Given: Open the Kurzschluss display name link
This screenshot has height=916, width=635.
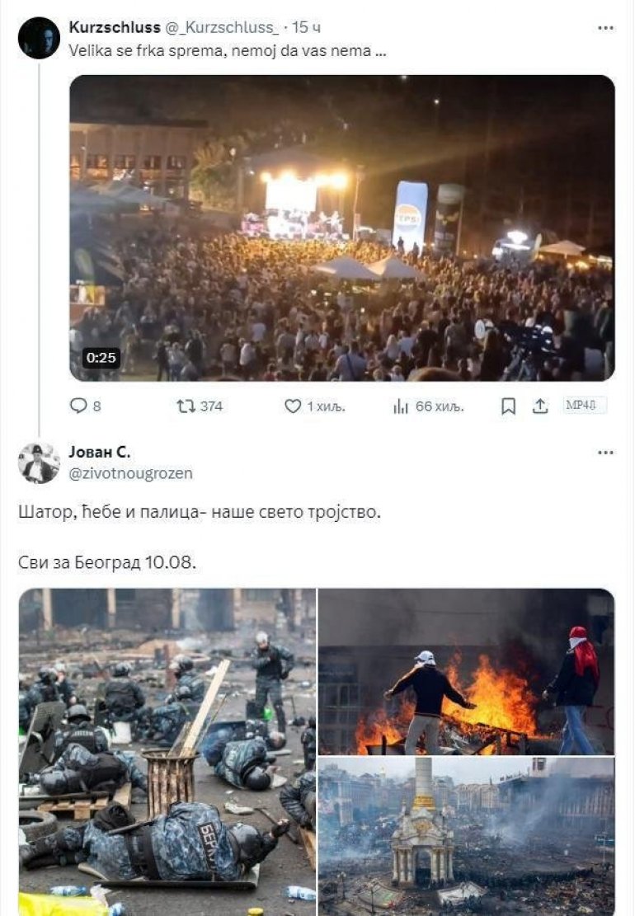Looking at the screenshot, I should click(115, 28).
